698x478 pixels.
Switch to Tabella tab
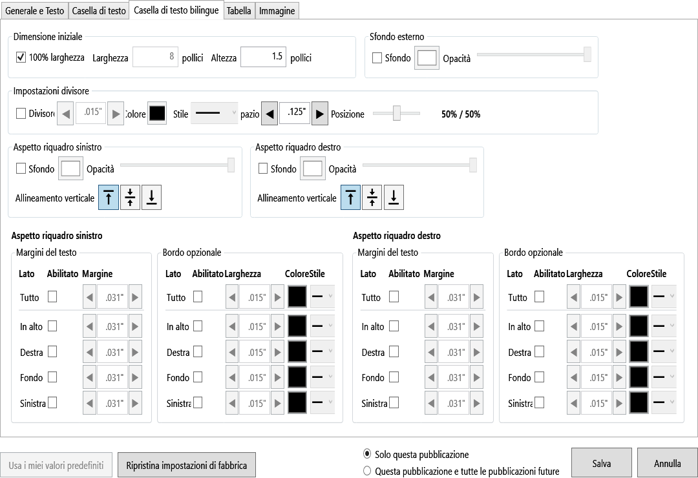point(239,11)
